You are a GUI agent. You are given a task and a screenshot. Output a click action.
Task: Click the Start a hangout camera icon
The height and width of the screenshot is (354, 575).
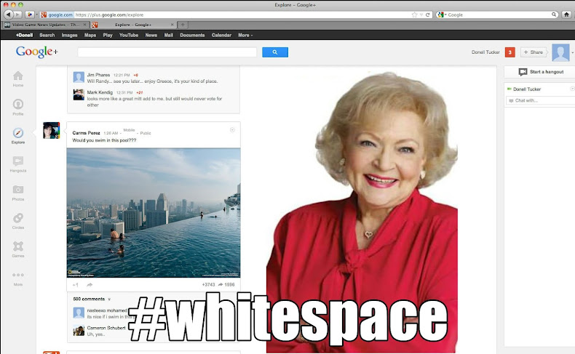[x=523, y=72]
